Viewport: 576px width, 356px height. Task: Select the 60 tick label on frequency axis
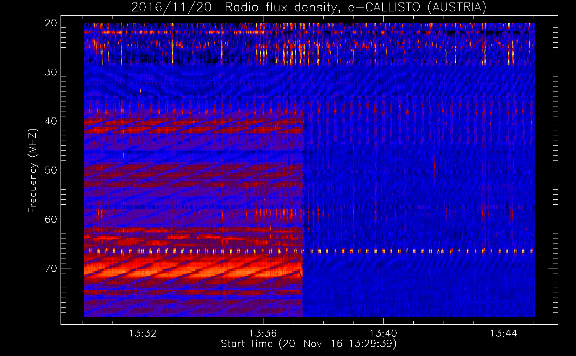tap(51, 219)
